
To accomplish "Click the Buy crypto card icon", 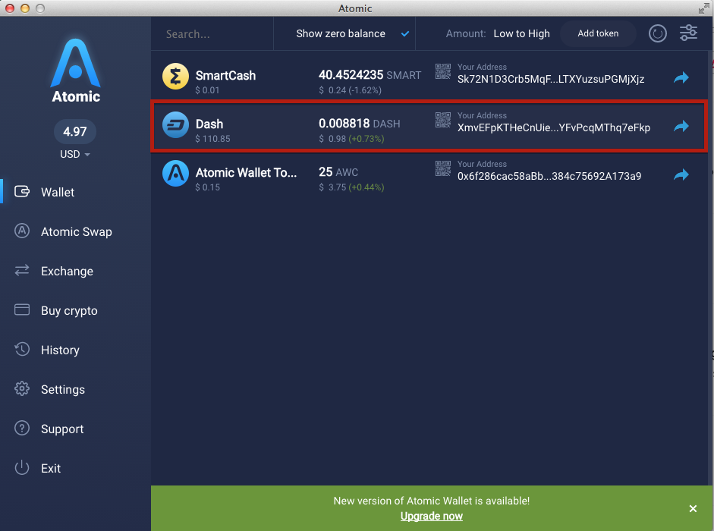I will point(22,309).
